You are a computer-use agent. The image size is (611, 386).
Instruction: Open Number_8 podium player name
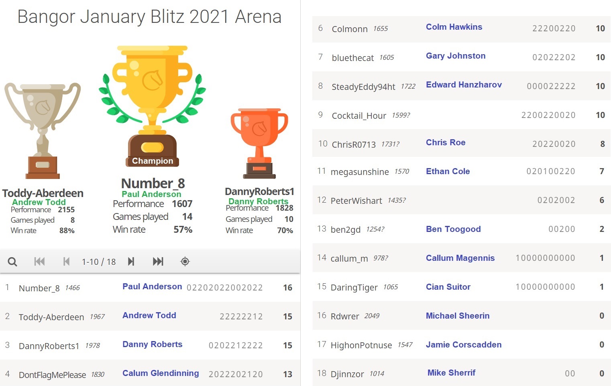tap(153, 183)
